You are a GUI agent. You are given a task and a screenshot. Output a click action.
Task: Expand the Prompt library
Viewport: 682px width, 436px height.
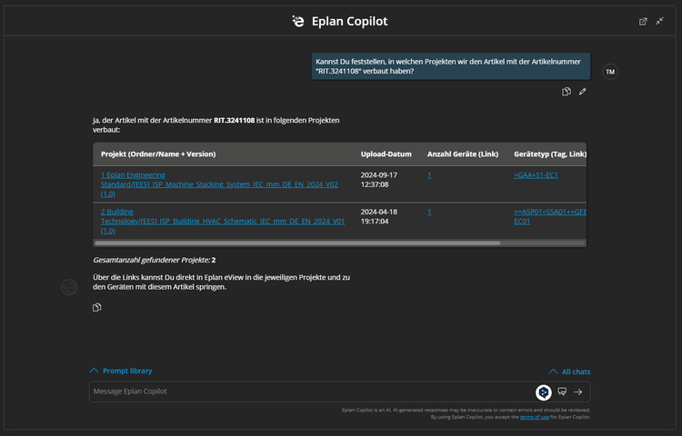click(121, 371)
